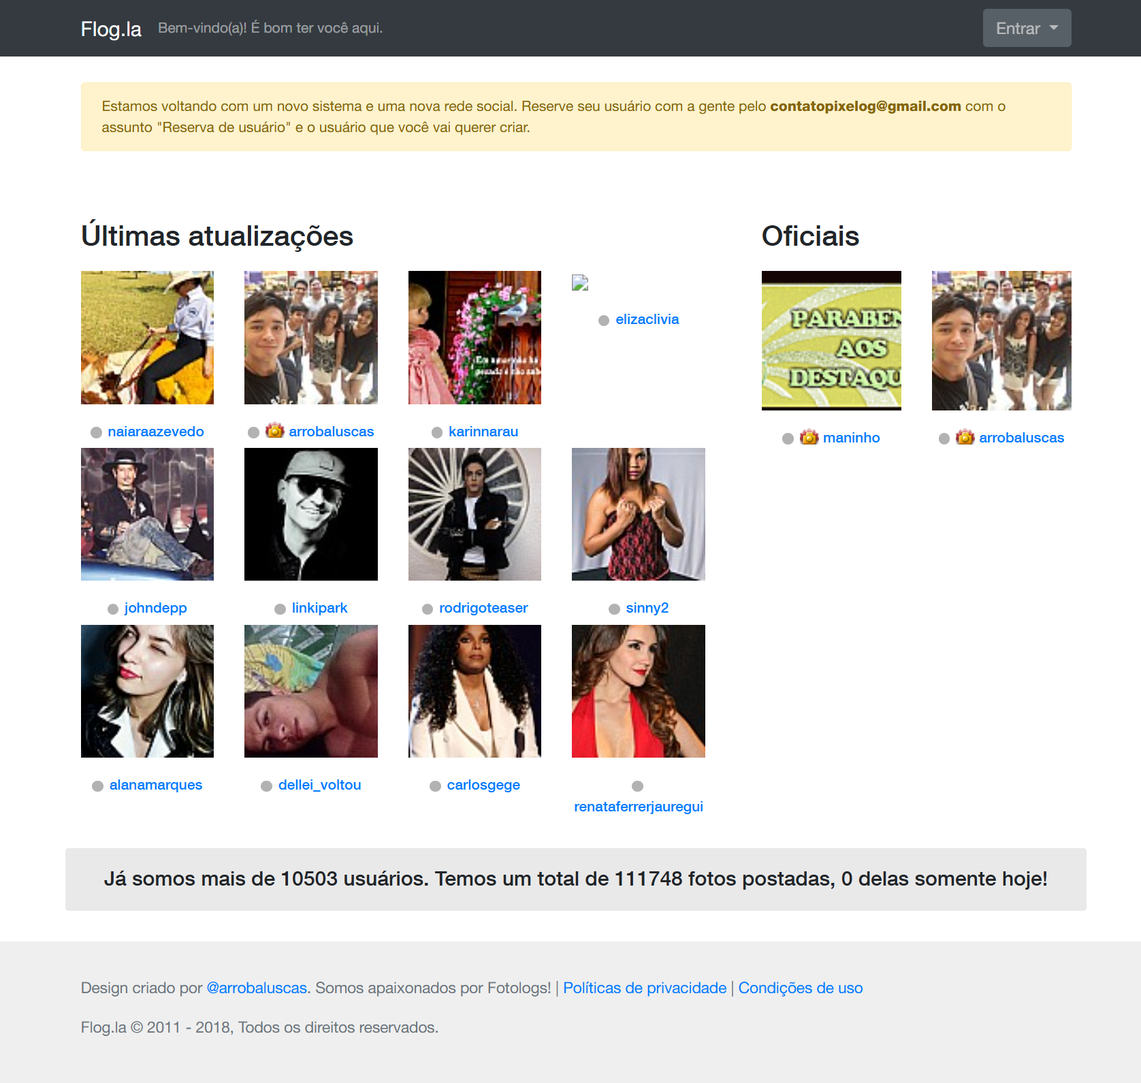The height and width of the screenshot is (1083, 1141).
Task: Open the sinny2 profile thumbnail photo
Action: point(638,514)
